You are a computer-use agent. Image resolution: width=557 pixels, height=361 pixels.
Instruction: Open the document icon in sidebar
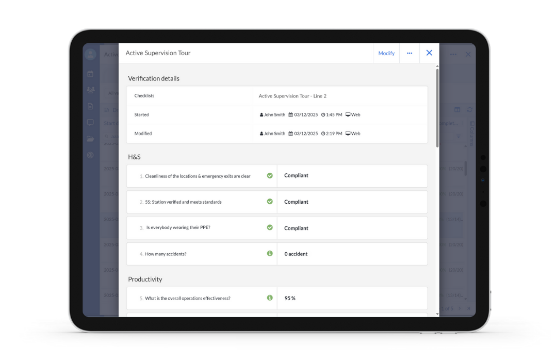point(90,106)
